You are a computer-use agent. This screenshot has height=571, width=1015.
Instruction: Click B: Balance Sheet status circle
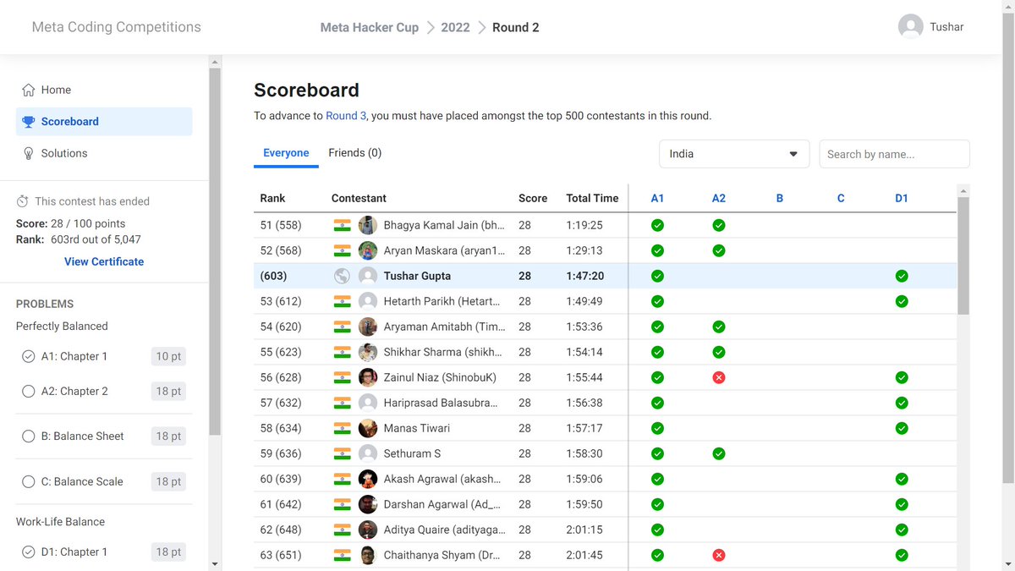coord(28,436)
